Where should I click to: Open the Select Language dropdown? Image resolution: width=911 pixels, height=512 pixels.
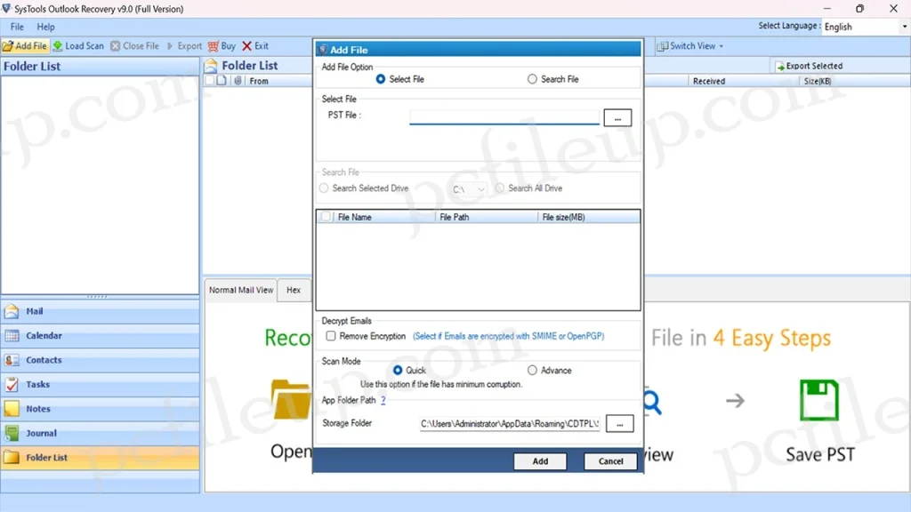coord(864,27)
